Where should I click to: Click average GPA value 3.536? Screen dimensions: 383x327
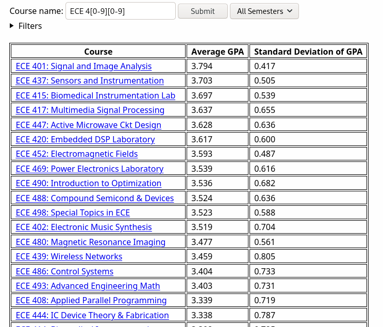click(x=202, y=183)
